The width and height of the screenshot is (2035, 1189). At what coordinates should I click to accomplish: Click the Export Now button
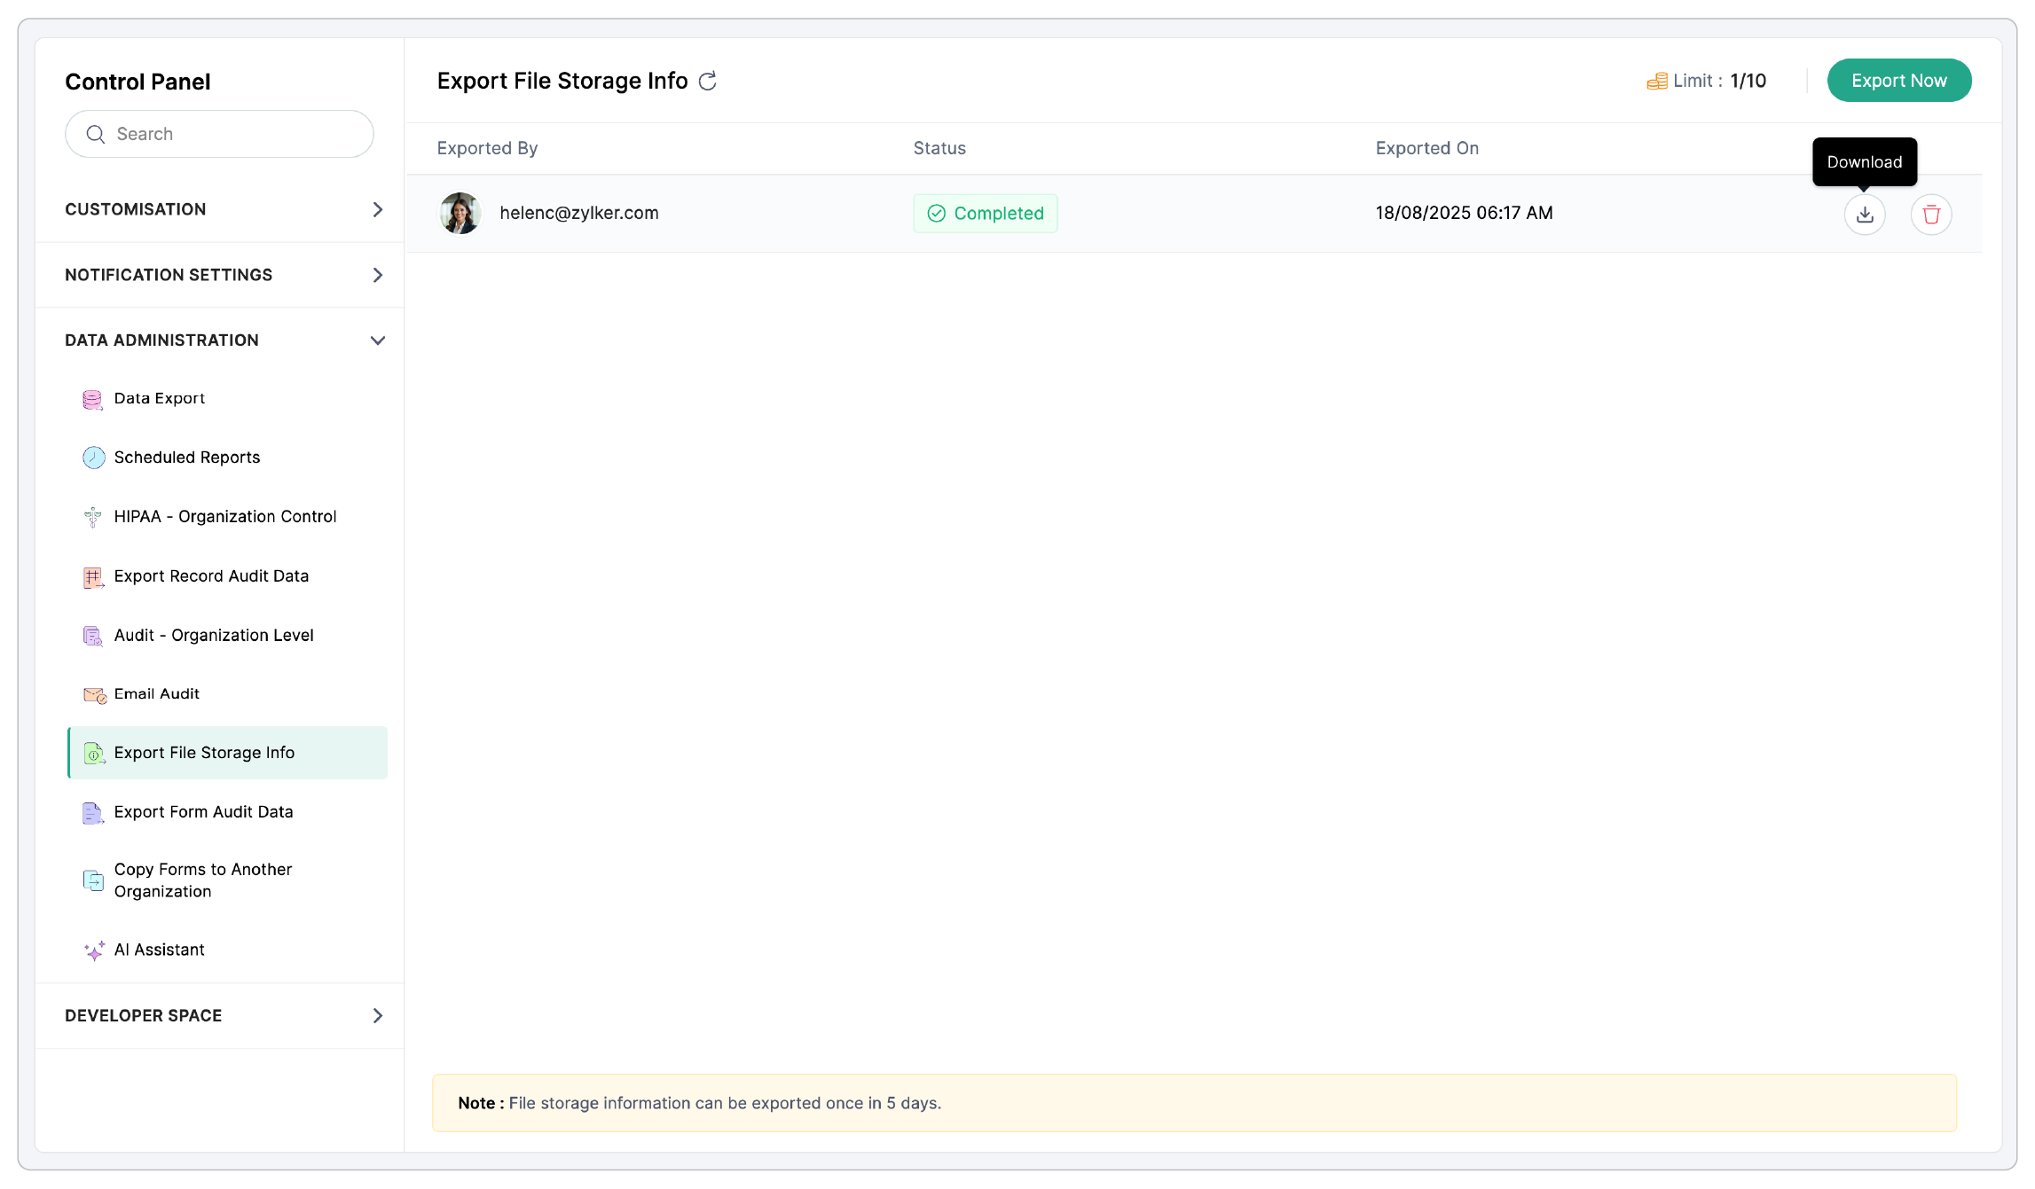click(x=1898, y=80)
